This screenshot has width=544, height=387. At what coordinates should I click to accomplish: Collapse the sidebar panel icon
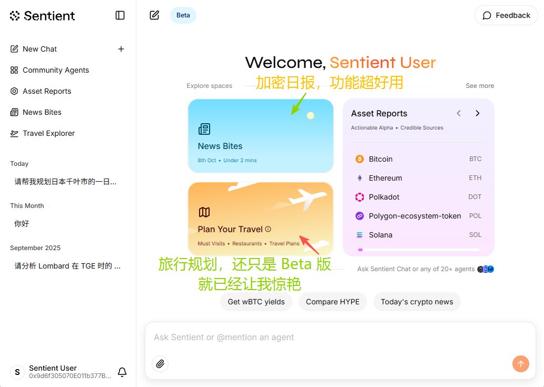(x=120, y=15)
